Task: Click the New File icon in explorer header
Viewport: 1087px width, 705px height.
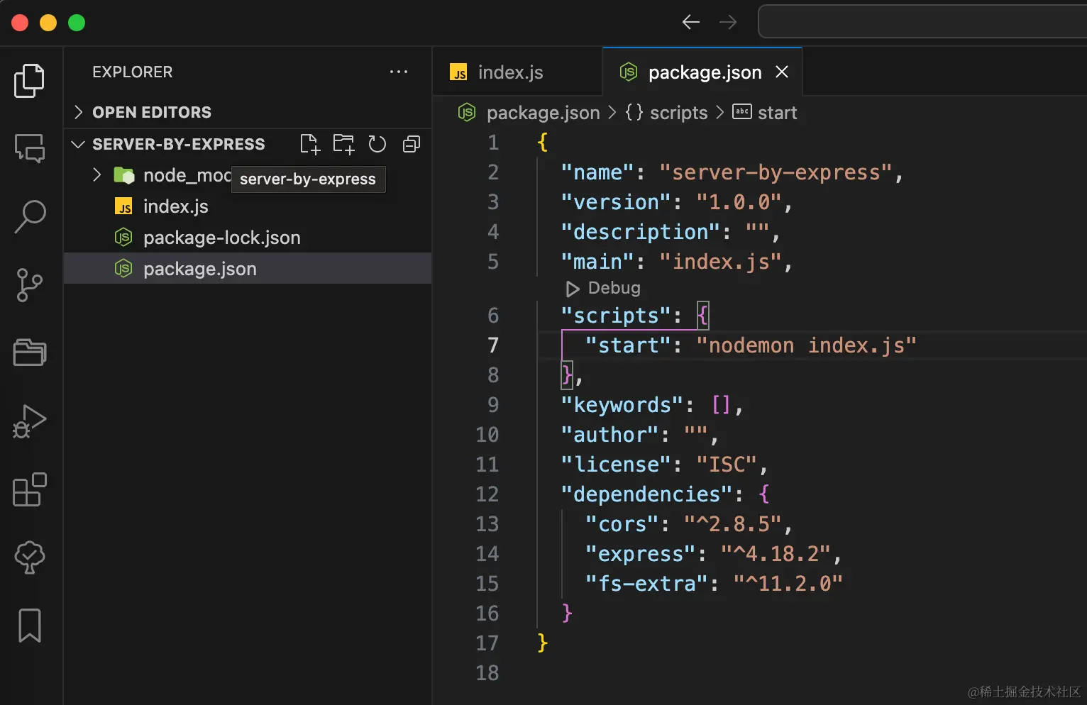Action: point(310,144)
